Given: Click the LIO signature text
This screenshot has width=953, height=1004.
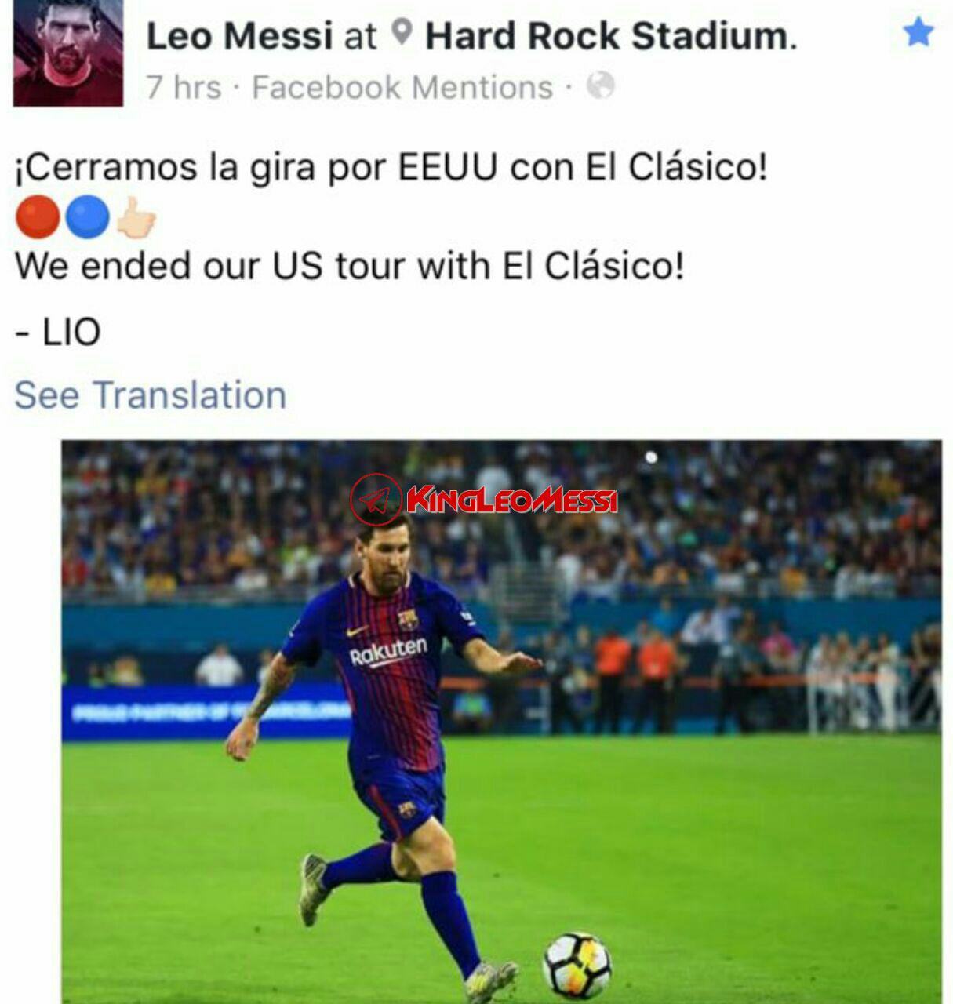Looking at the screenshot, I should [x=59, y=332].
